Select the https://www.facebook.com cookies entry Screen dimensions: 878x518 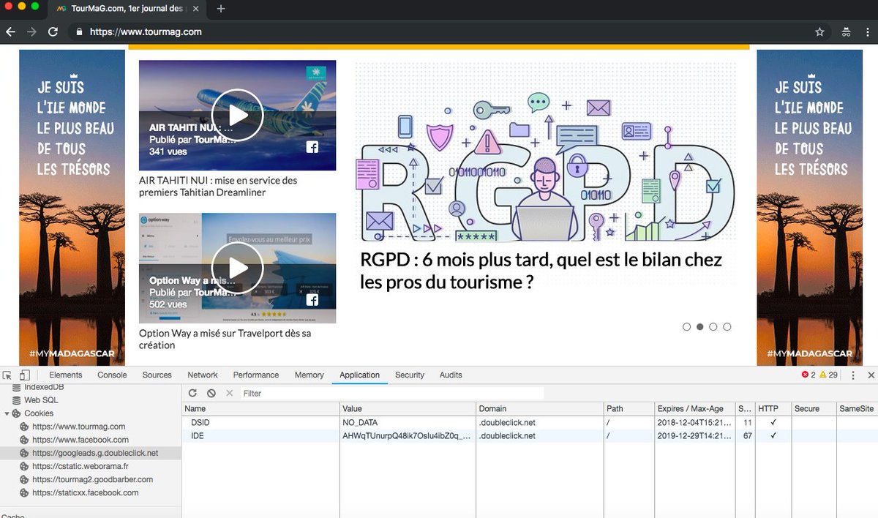tap(80, 440)
